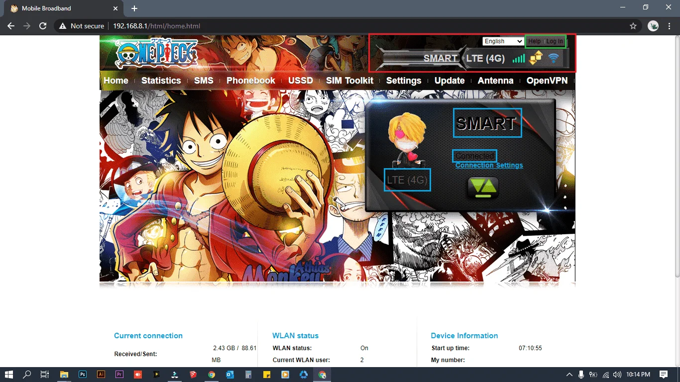Open the Update menu
The width and height of the screenshot is (680, 382).
[450, 81]
